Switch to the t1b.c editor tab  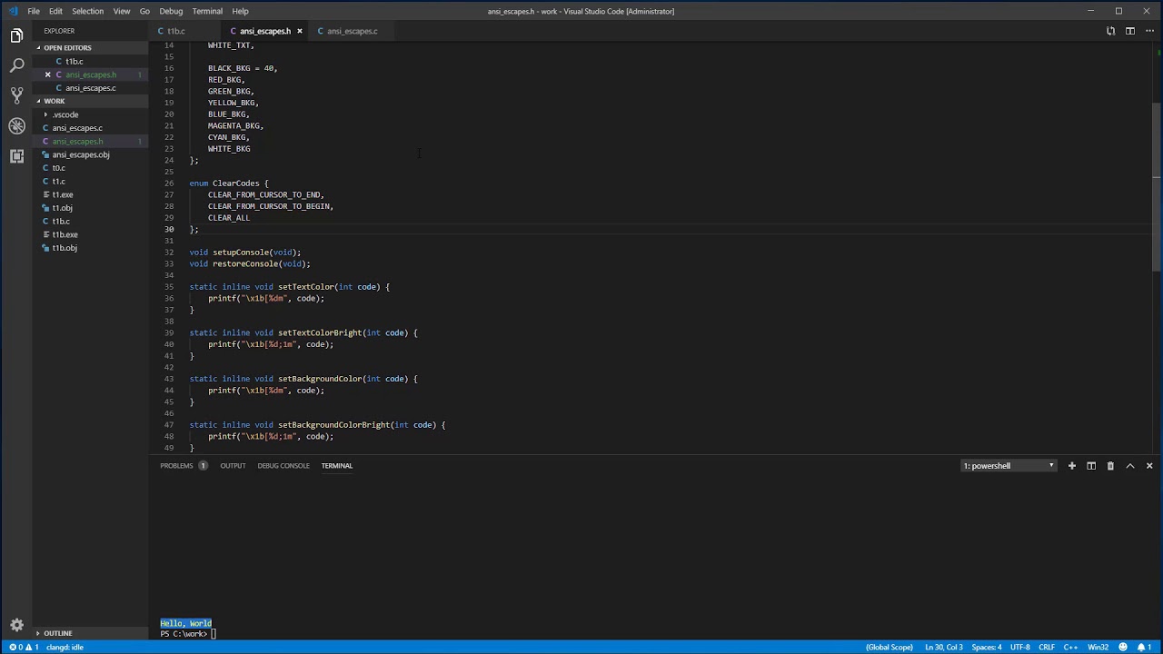[x=175, y=31]
